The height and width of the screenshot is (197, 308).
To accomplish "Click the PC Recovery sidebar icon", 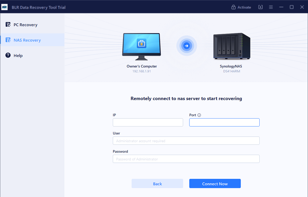I will coord(8,25).
